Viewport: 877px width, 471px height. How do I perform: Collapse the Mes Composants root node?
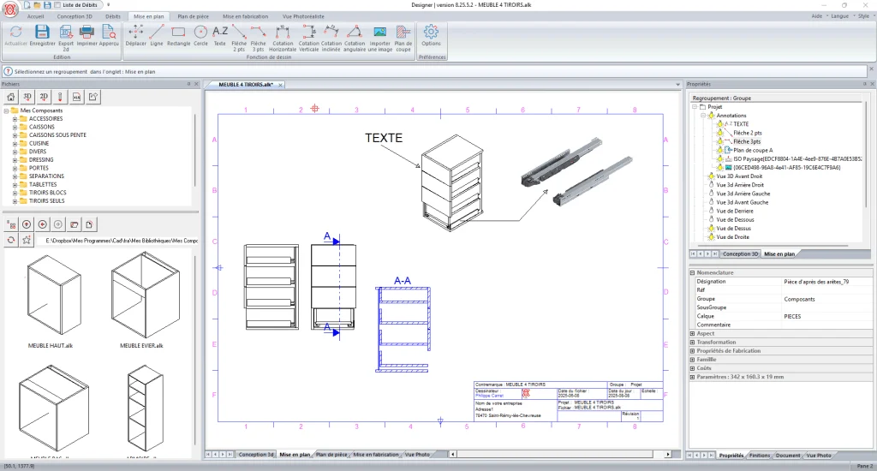click(7, 110)
